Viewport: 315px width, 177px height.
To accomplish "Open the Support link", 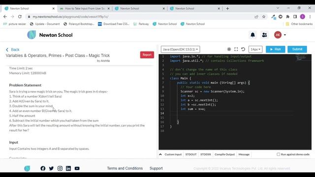I will point(156,168).
